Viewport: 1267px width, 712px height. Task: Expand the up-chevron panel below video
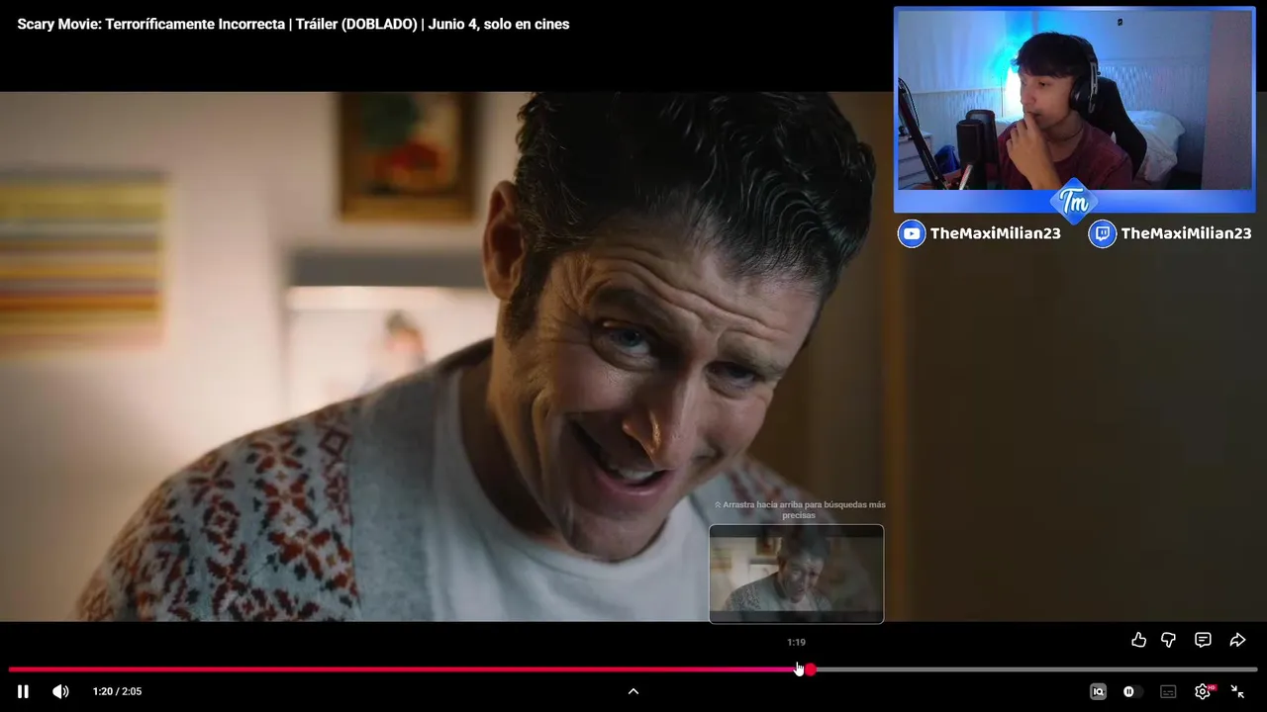pyautogui.click(x=633, y=691)
